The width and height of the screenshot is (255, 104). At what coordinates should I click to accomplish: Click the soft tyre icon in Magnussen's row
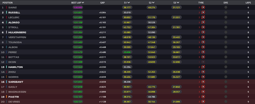tap(203, 92)
